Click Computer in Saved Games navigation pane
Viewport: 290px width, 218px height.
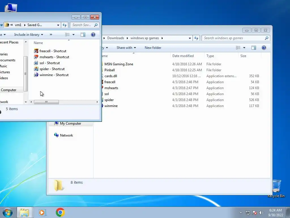pyautogui.click(x=8, y=90)
